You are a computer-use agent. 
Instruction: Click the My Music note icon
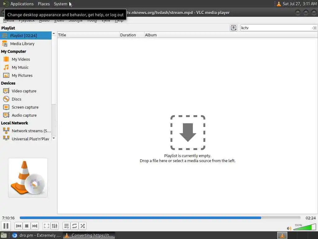6,67
